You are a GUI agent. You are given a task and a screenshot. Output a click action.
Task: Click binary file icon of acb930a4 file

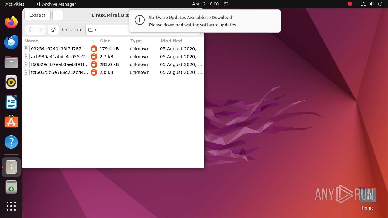click(x=27, y=57)
